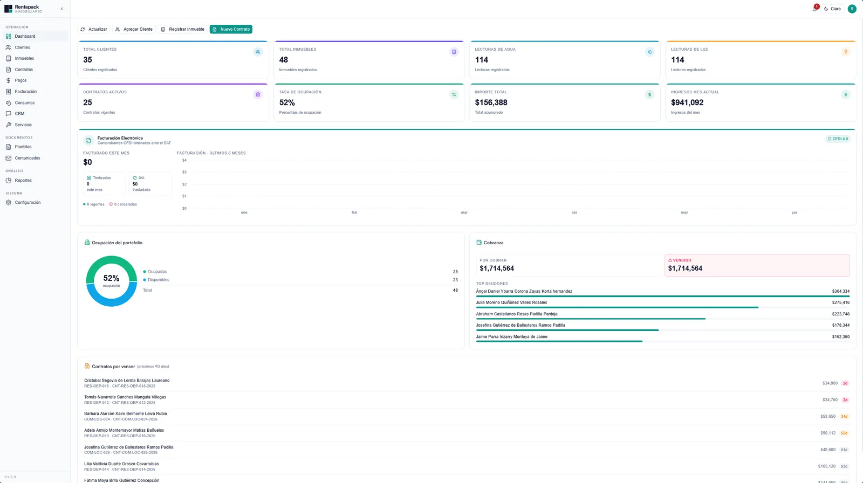Open contract of Tomás Navarrete Sanches
This screenshot has height=483, width=863.
pos(467,400)
